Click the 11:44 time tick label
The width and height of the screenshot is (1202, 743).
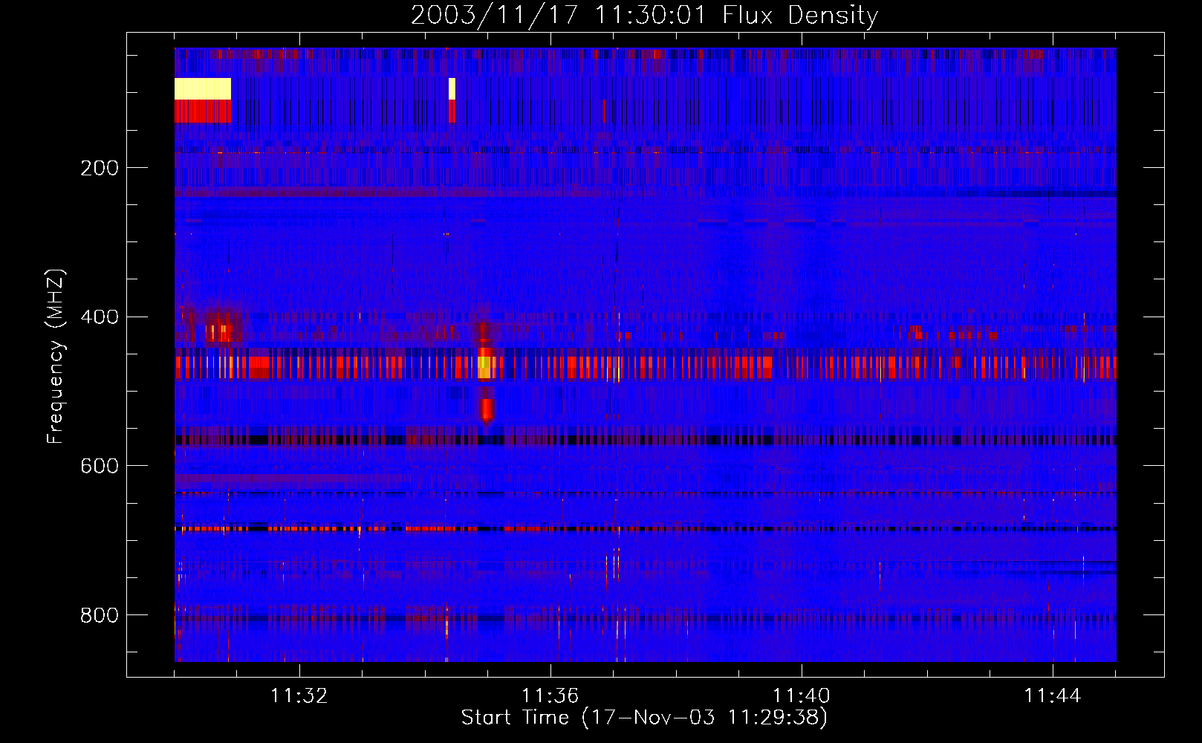coord(1052,695)
